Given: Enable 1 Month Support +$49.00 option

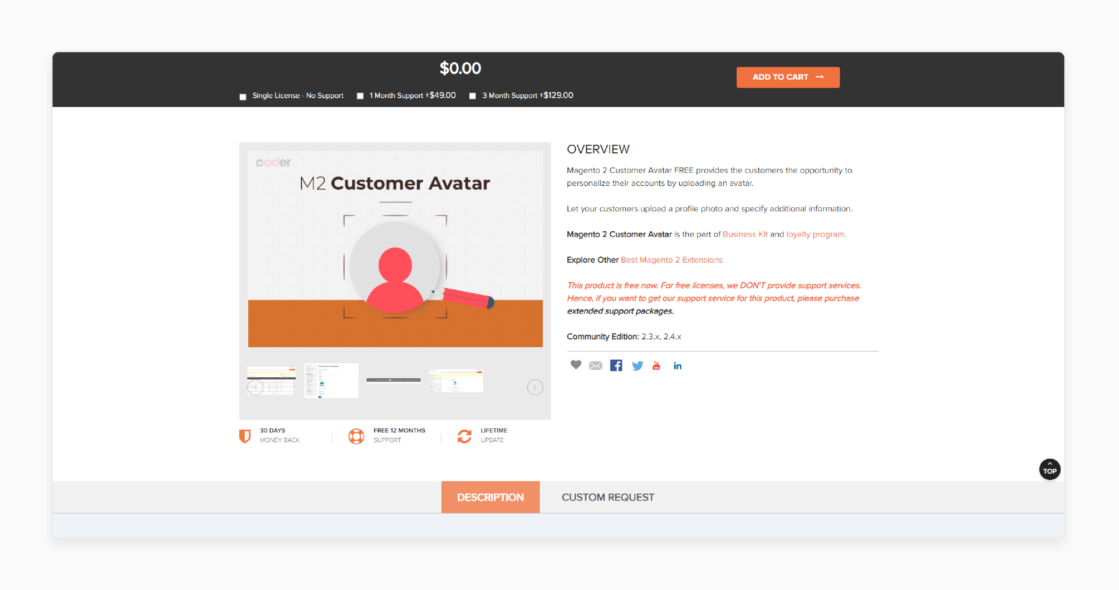Looking at the screenshot, I should point(361,95).
